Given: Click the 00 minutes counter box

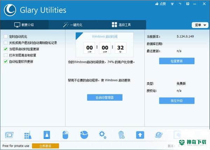Looking at the screenshot, I should (105, 48).
